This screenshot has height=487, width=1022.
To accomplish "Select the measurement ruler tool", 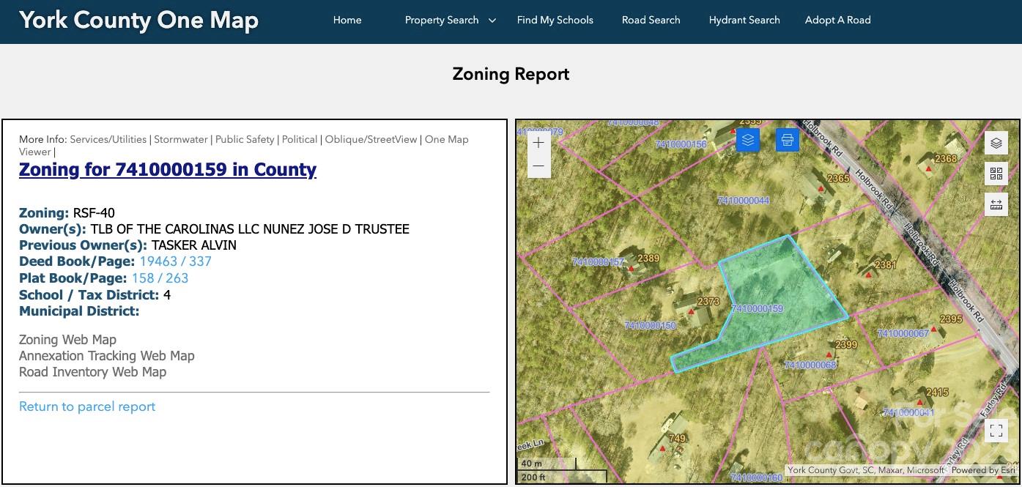I will coord(996,204).
